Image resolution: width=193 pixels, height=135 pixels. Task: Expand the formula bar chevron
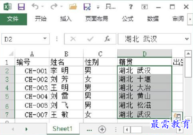click(x=187, y=39)
